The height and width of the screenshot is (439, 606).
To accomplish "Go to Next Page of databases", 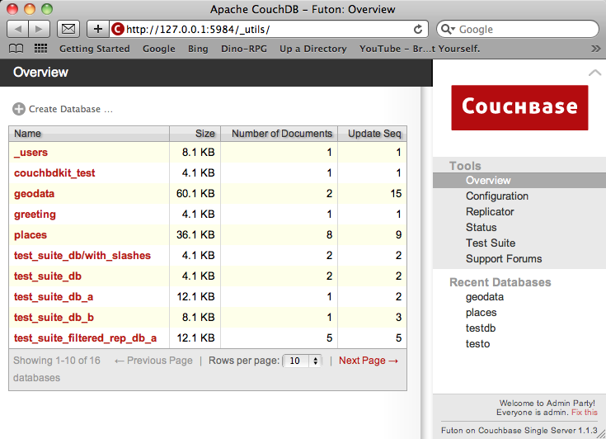I will click(368, 361).
